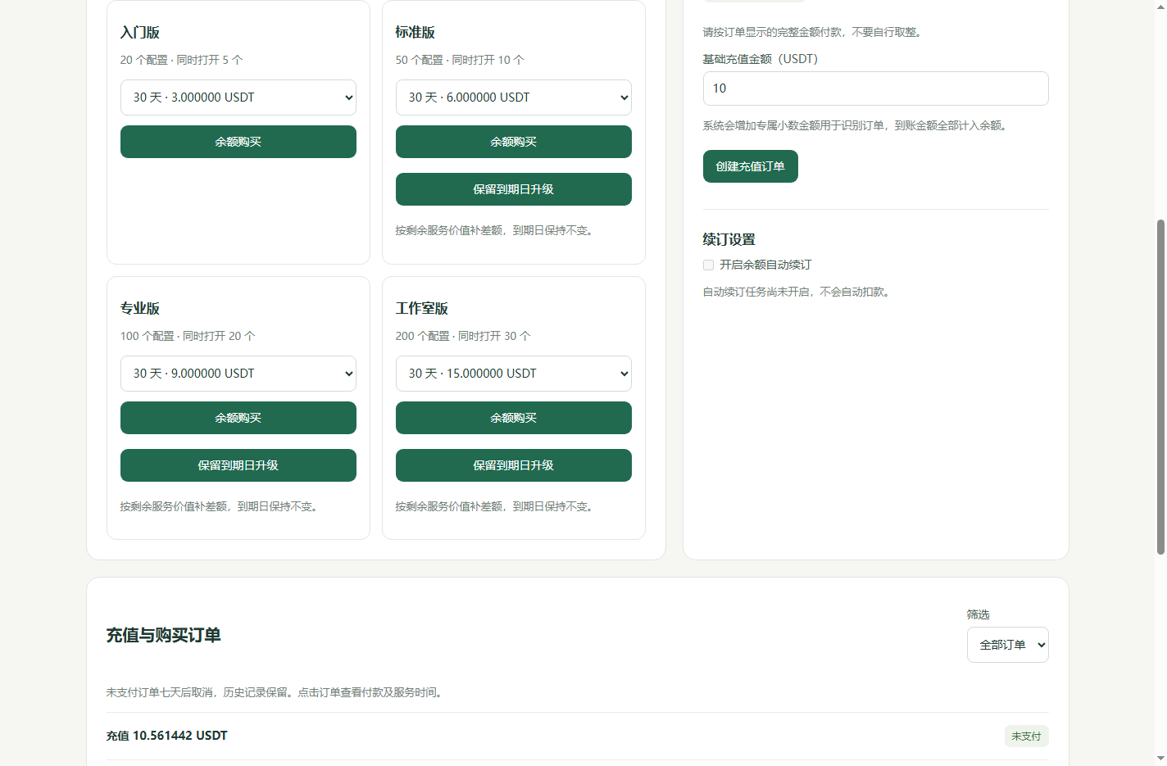1167x766 pixels.
Task: Open the 工作室版 duration dropdown
Action: click(x=514, y=374)
